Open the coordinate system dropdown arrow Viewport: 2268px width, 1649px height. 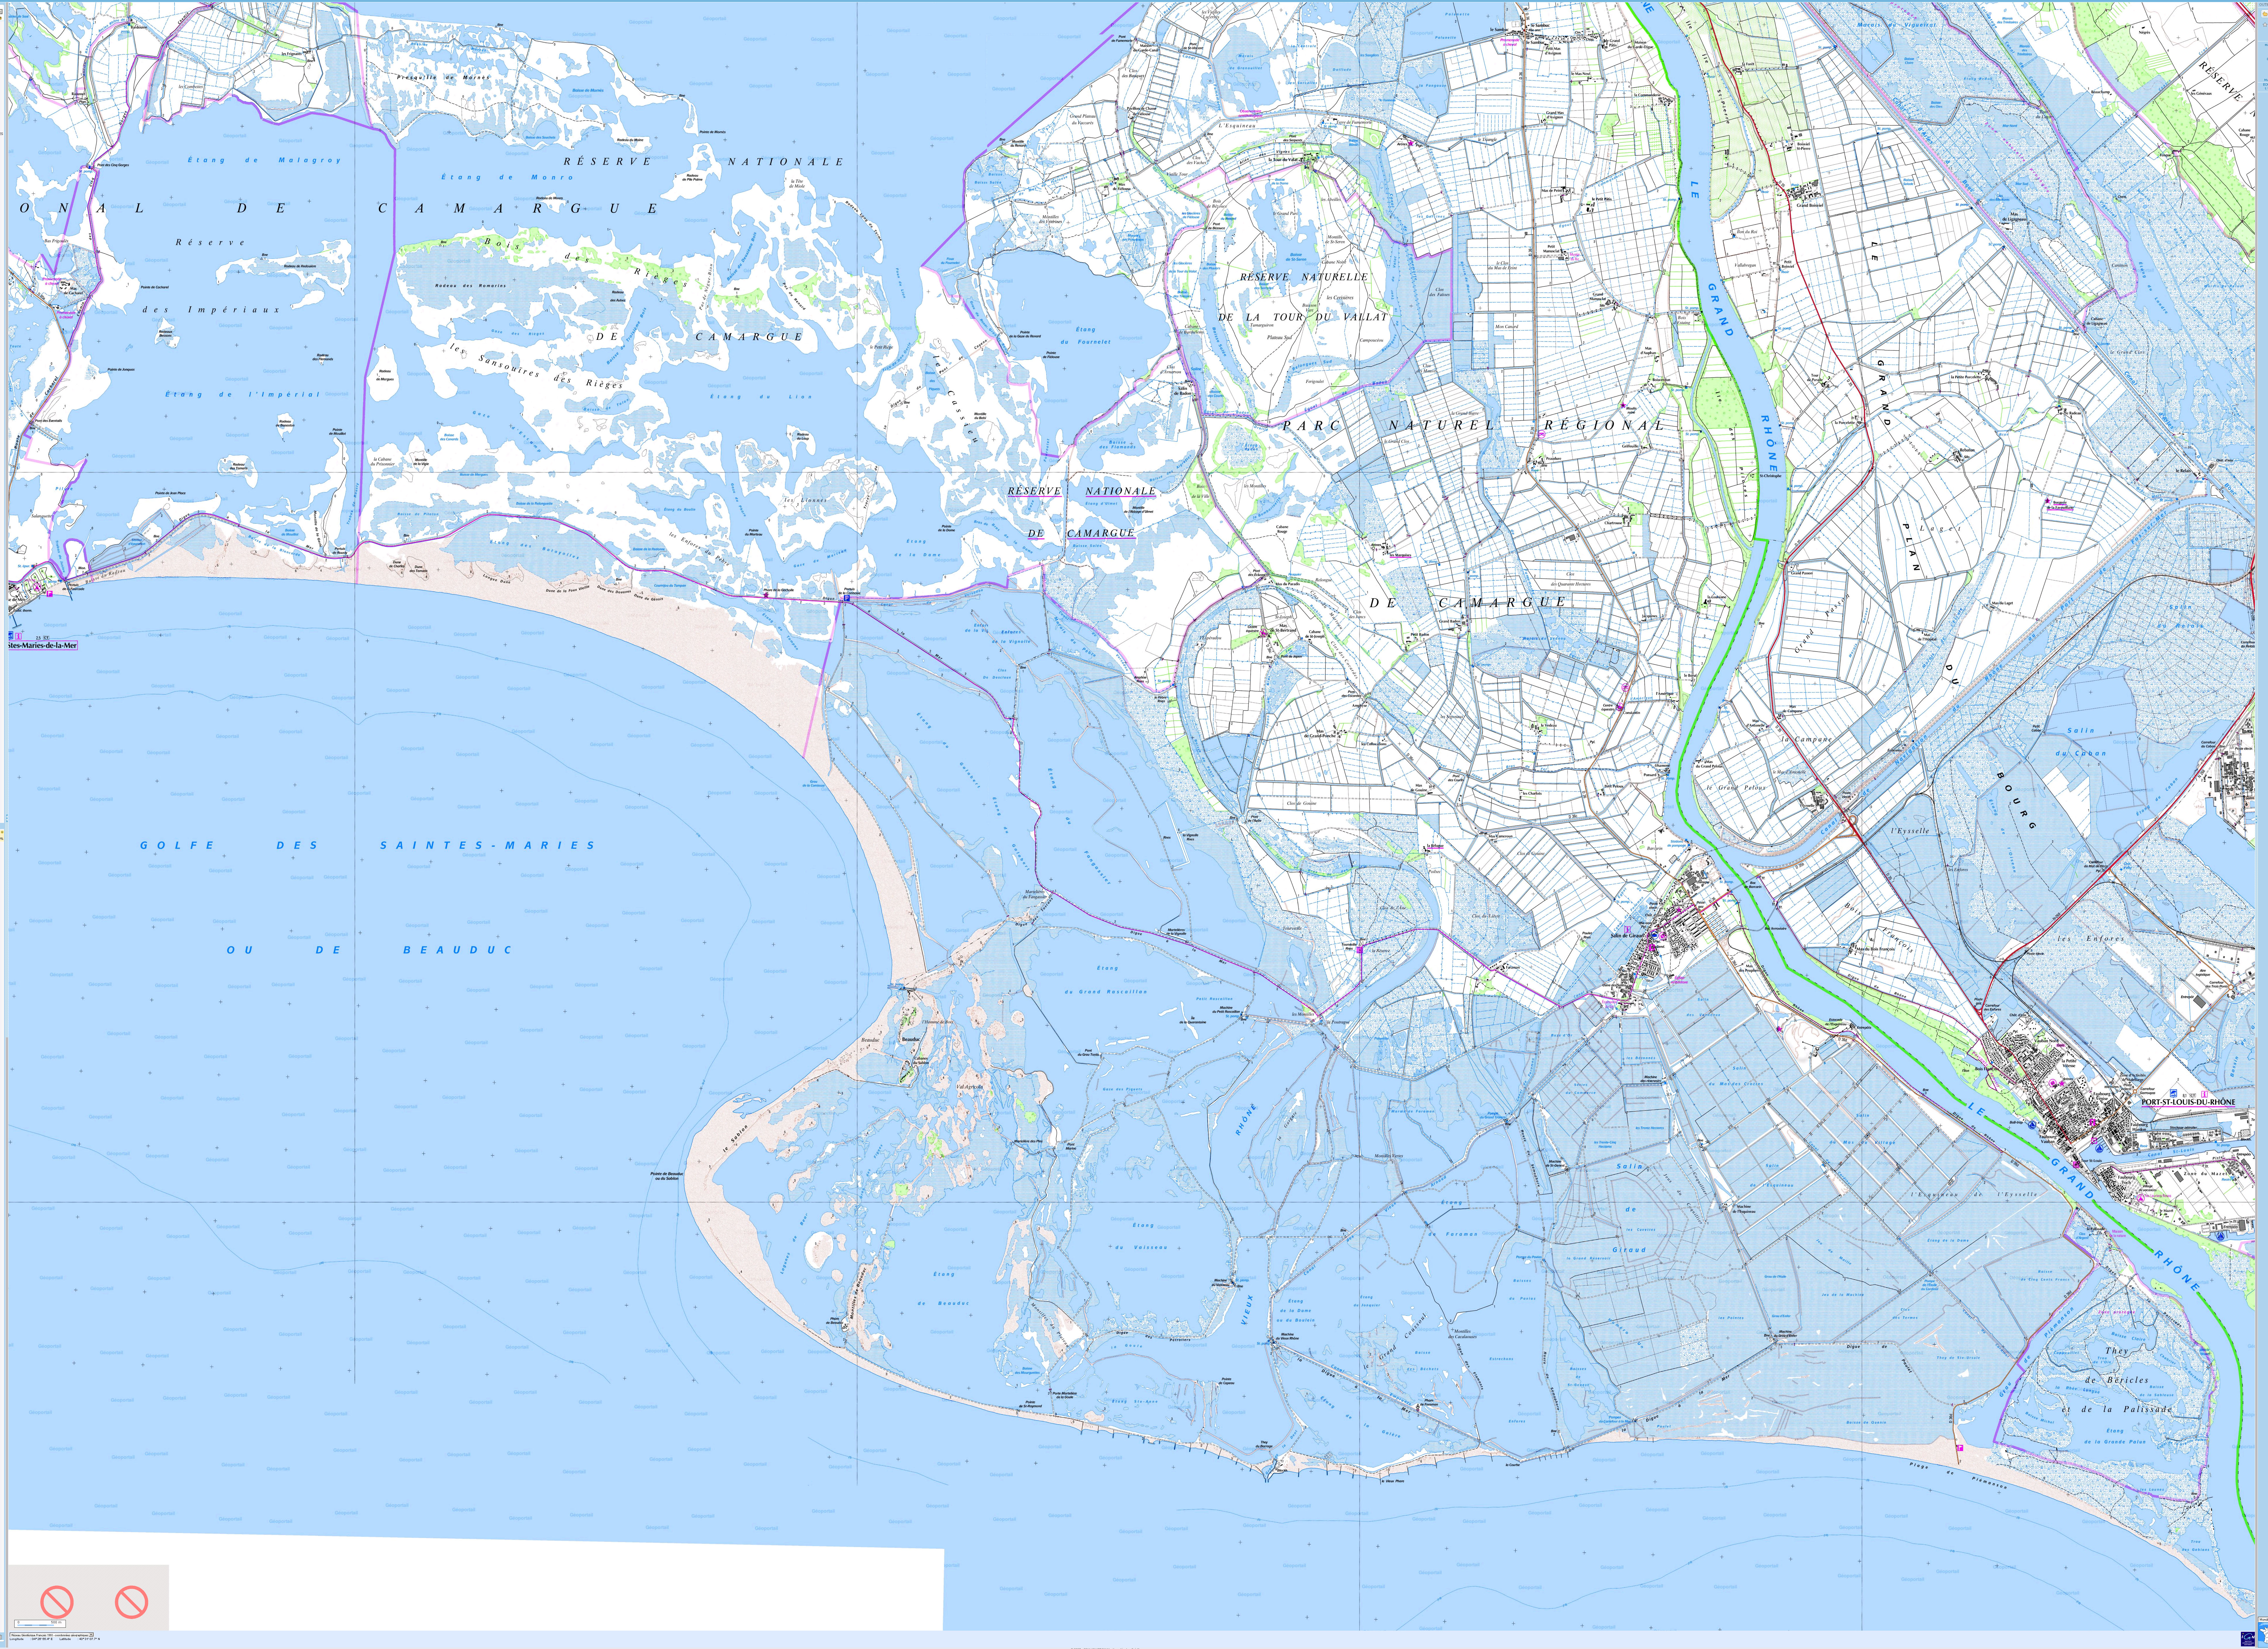[x=91, y=1635]
